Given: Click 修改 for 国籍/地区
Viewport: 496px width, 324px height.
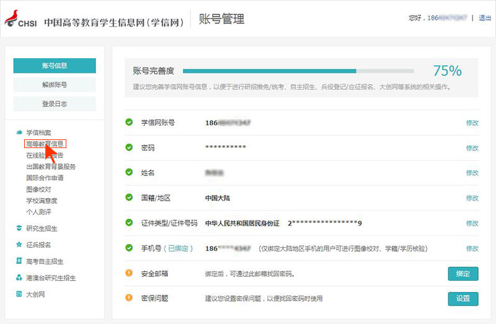Looking at the screenshot, I should point(472,198).
